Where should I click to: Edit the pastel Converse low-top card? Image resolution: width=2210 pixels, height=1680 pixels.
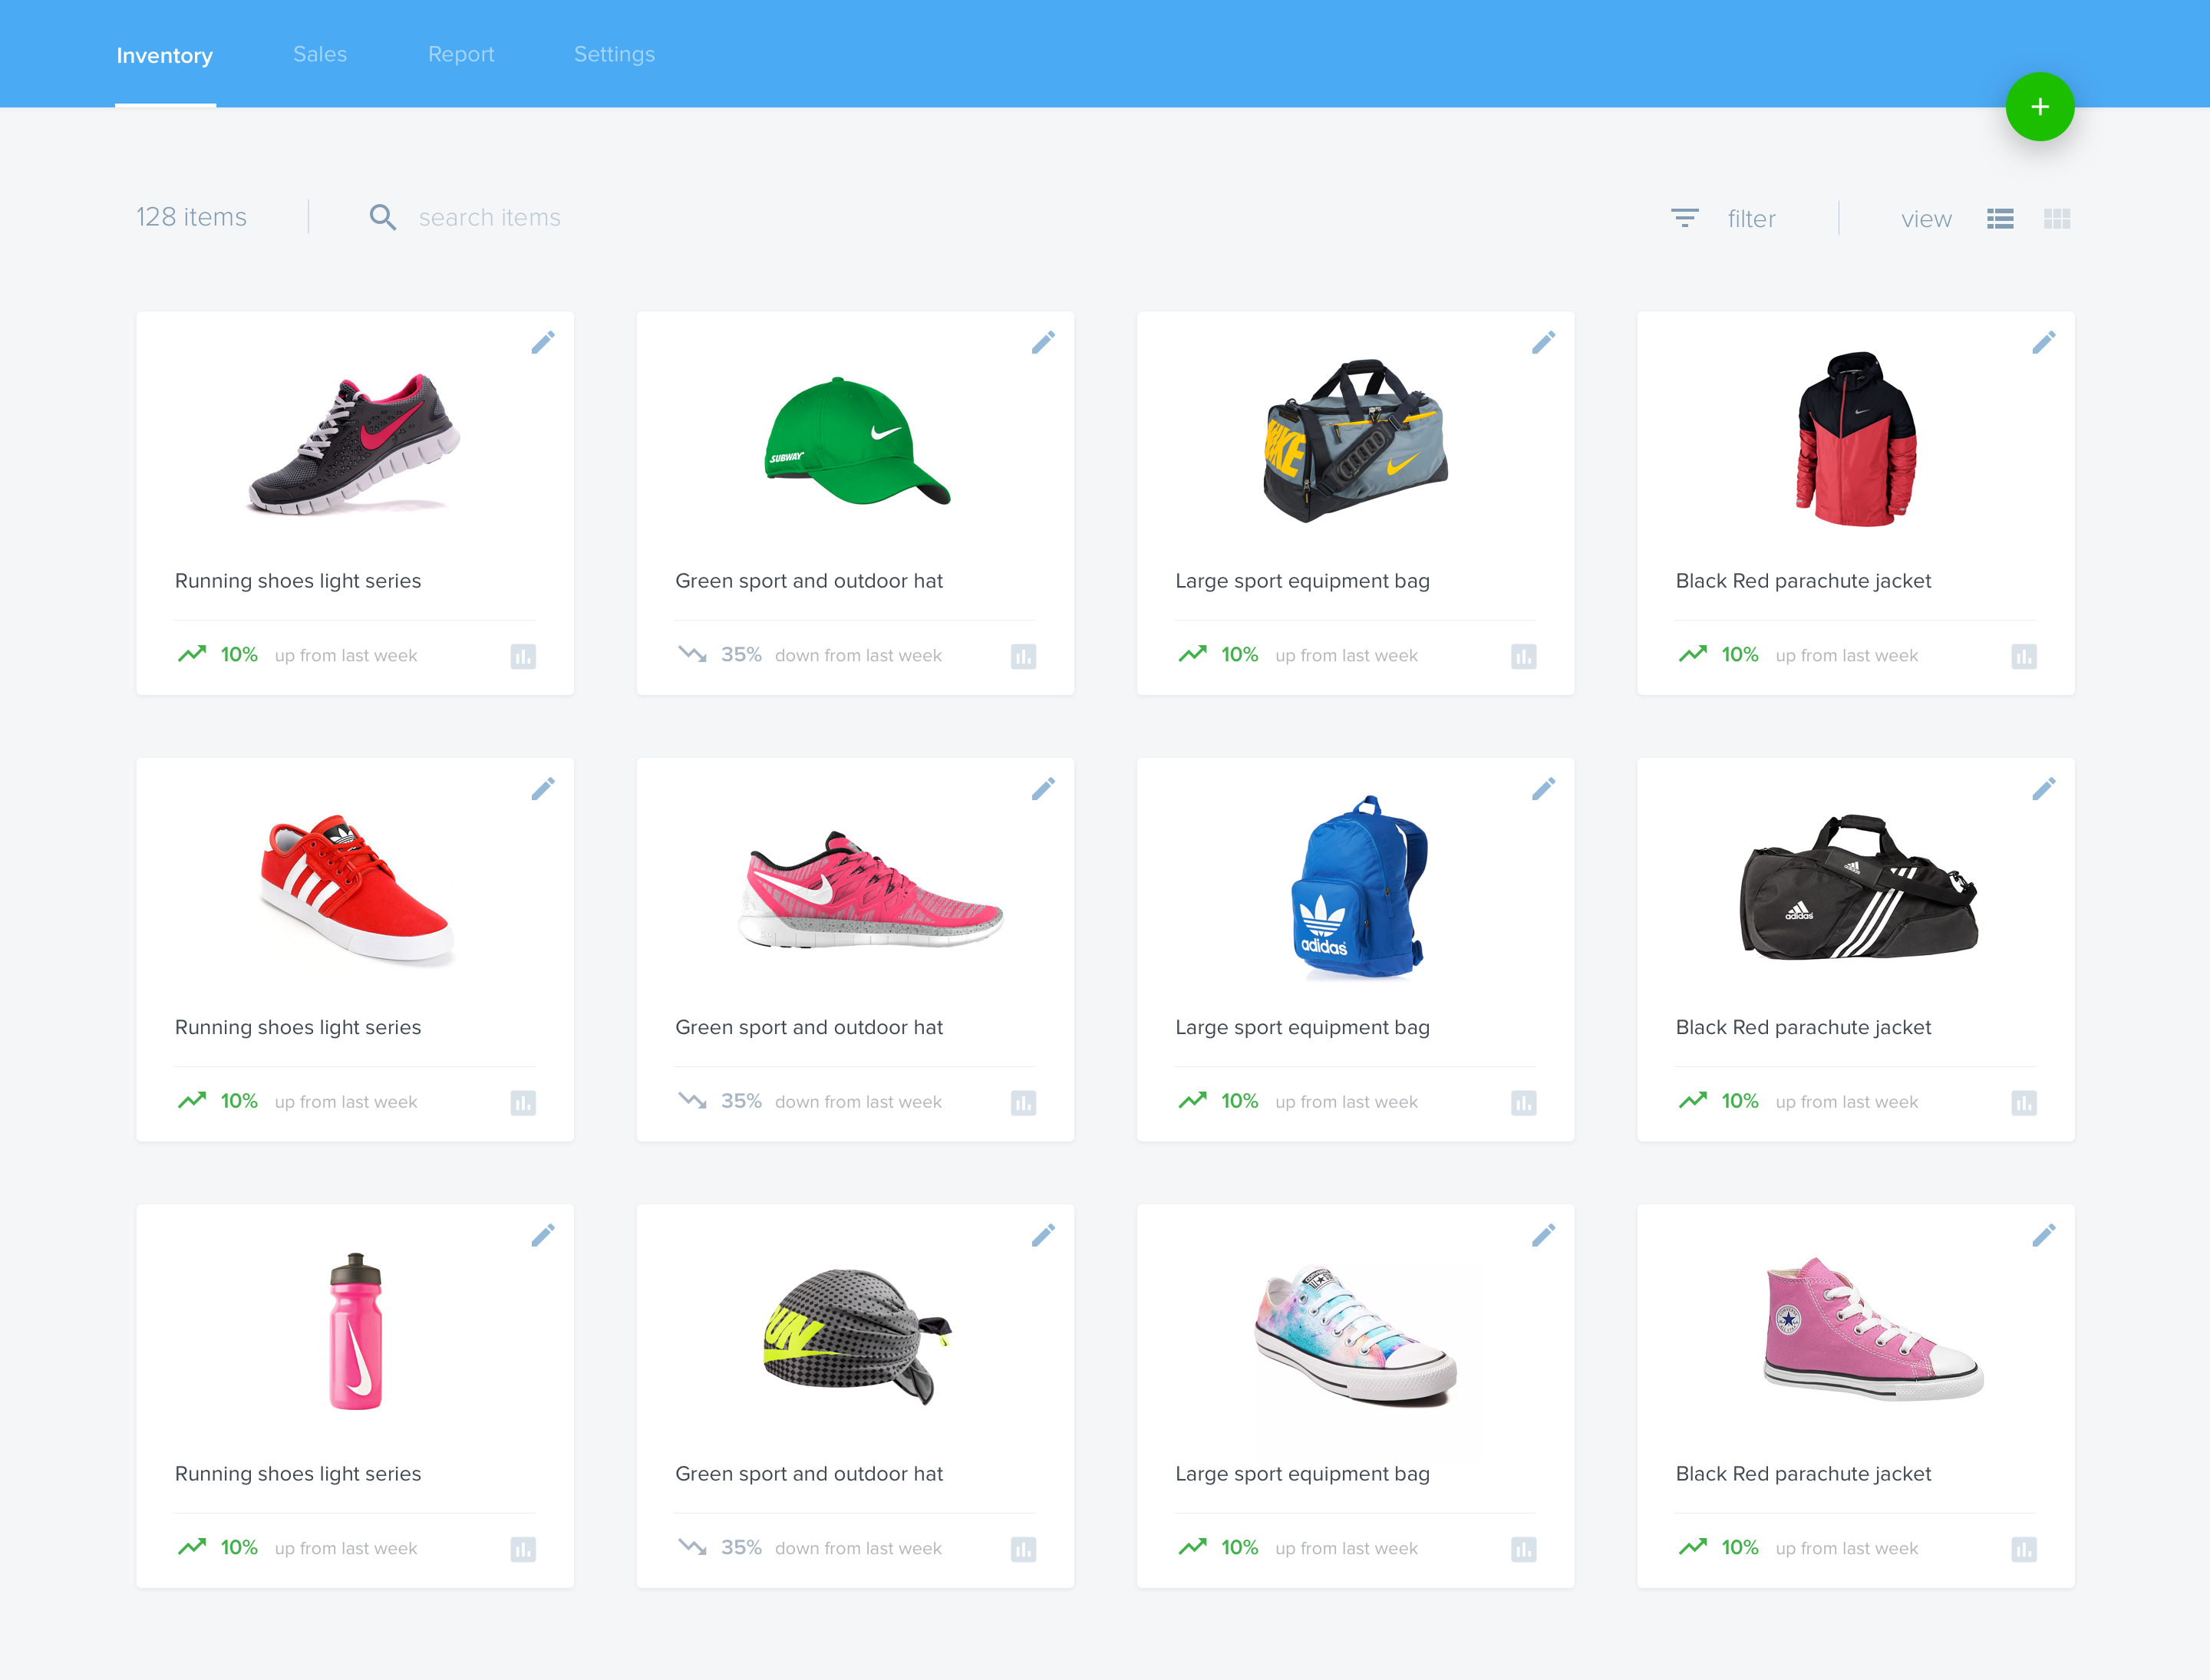click(x=1542, y=1236)
